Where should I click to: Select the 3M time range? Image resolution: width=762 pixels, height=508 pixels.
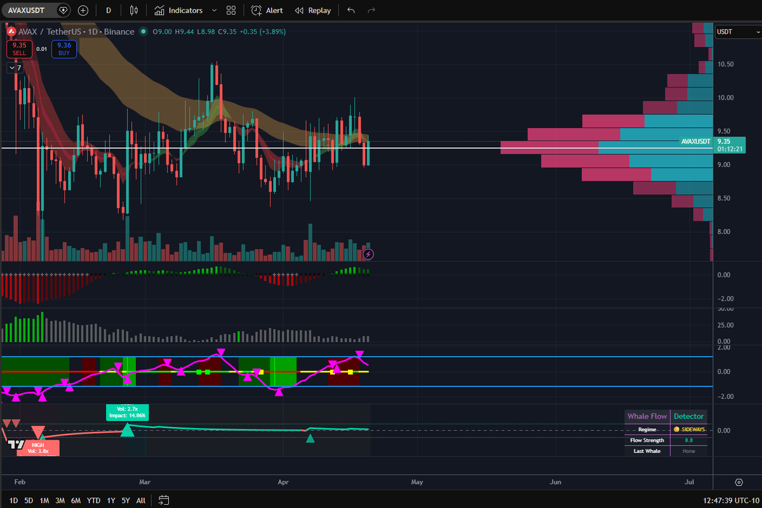60,500
